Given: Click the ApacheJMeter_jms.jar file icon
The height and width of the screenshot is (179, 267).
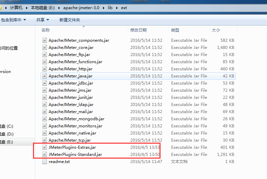Looking at the screenshot, I should pyautogui.click(x=45, y=90).
